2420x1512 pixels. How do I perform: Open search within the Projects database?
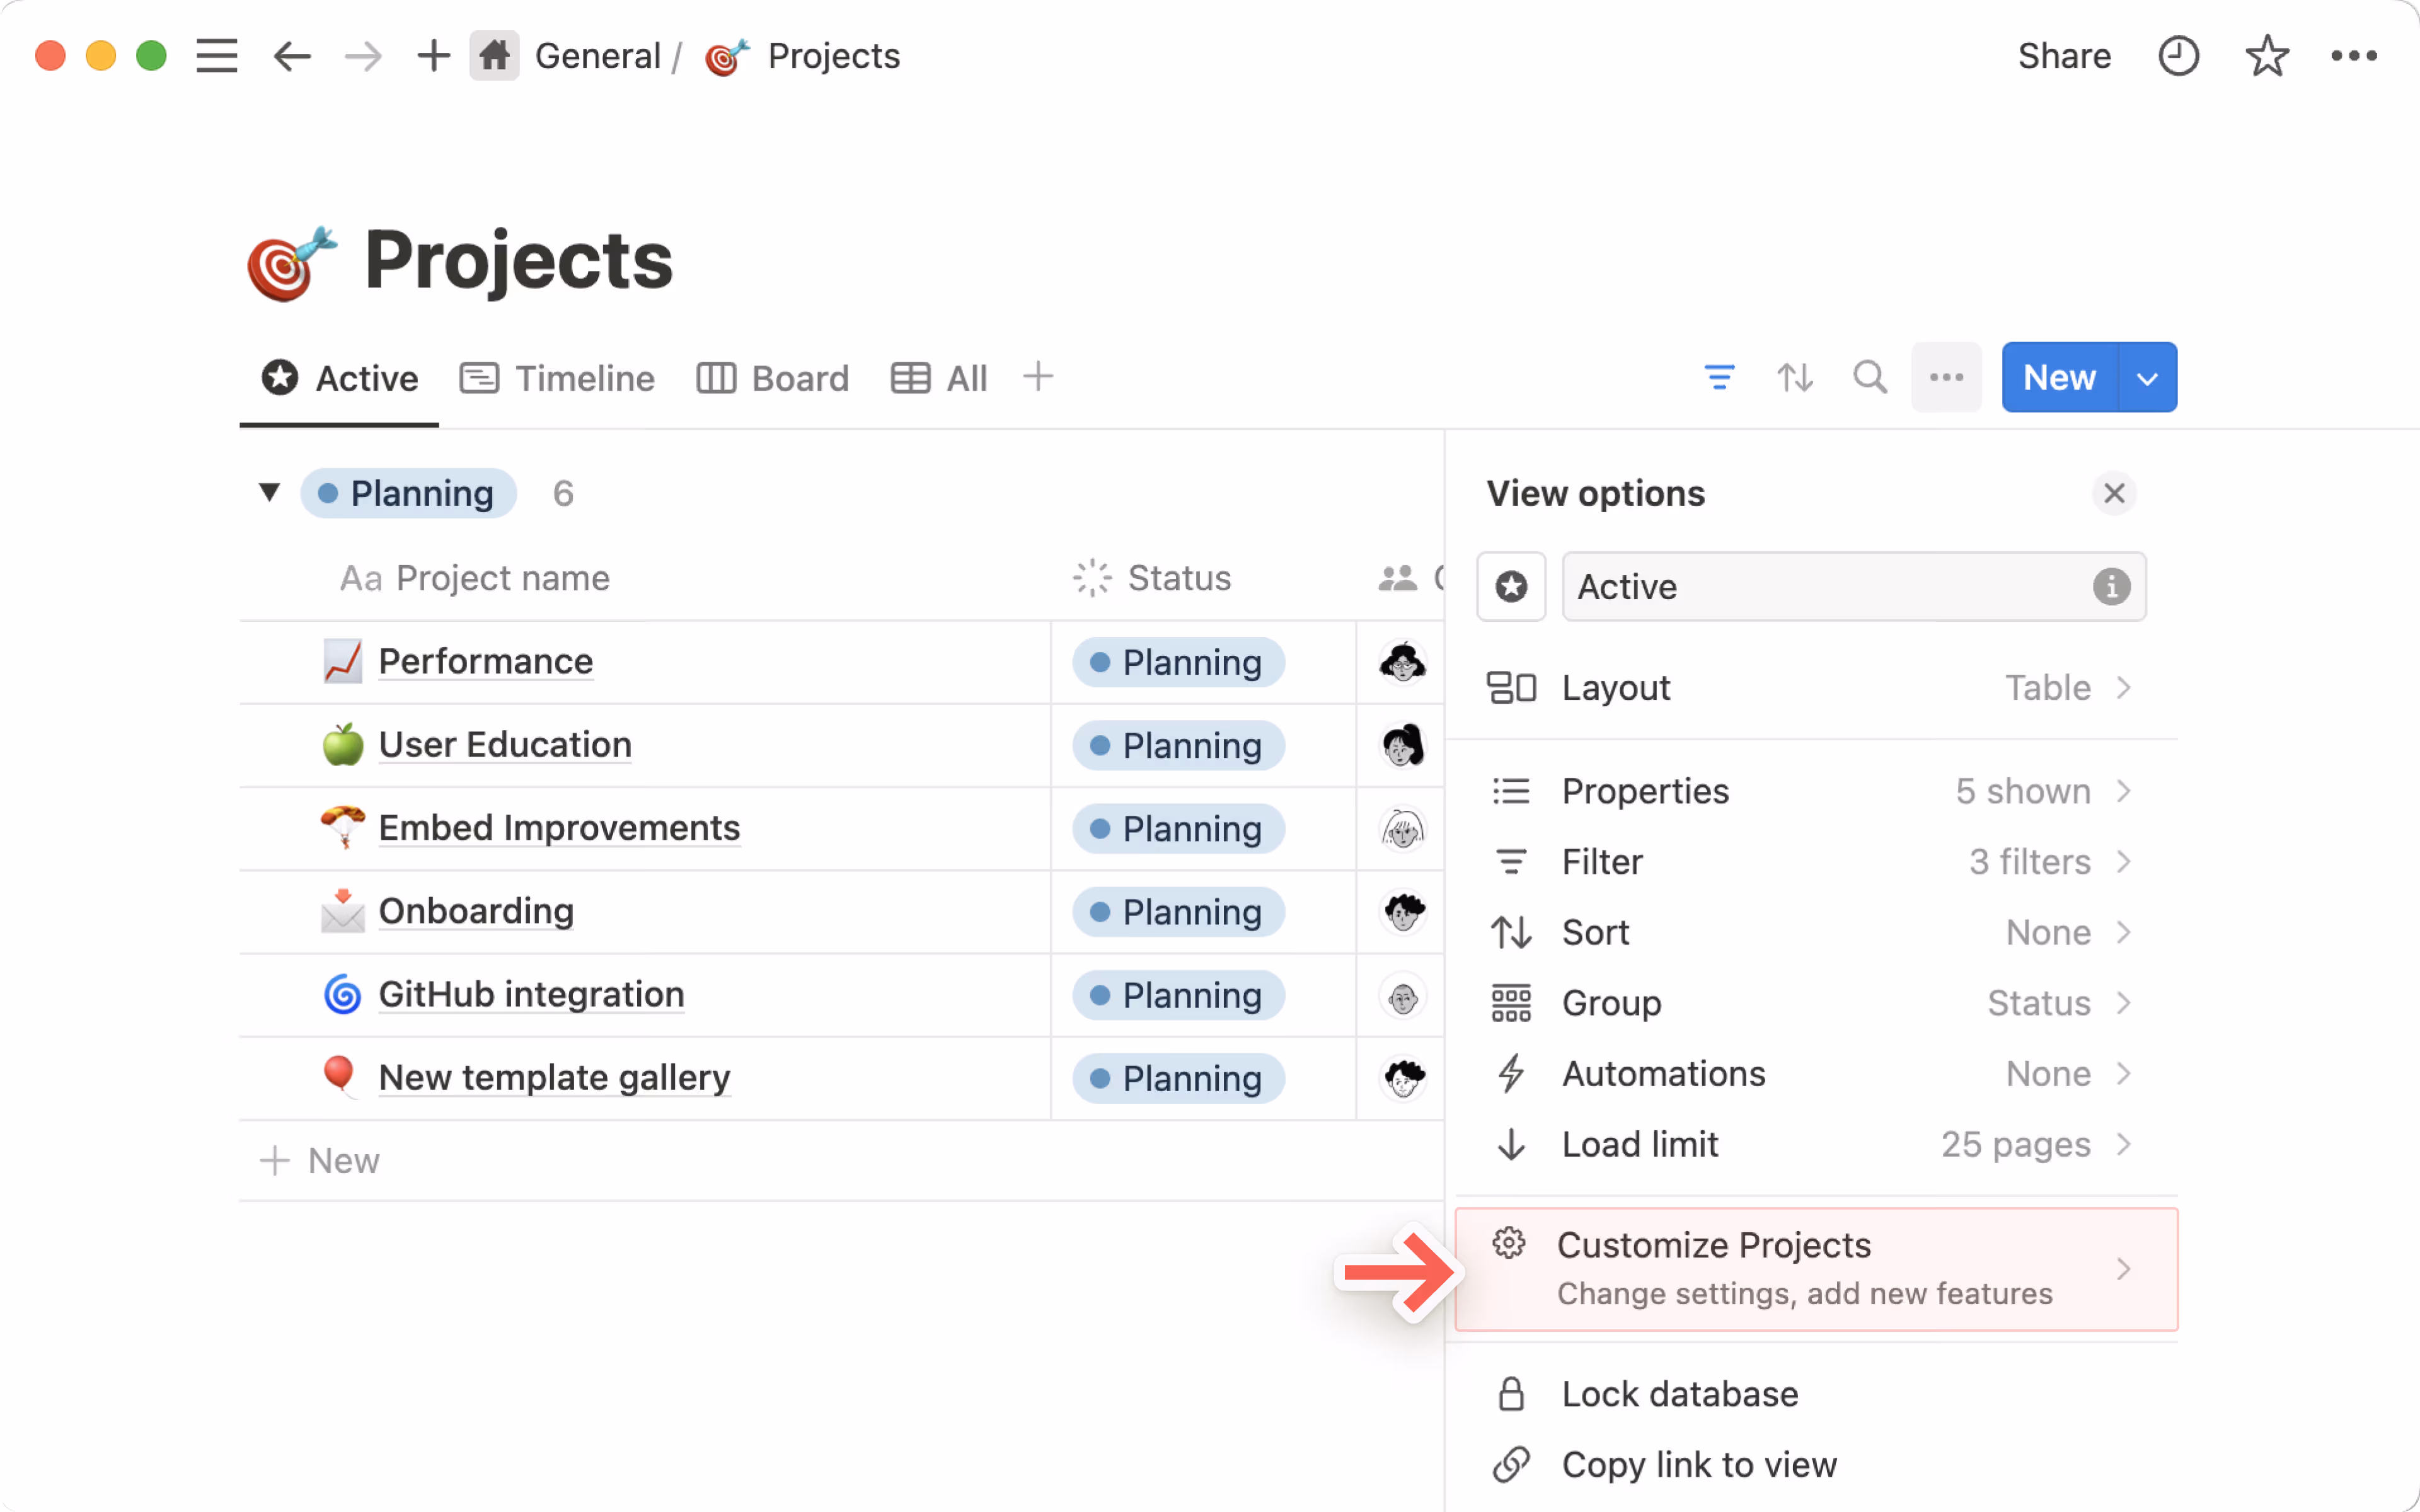(1870, 377)
